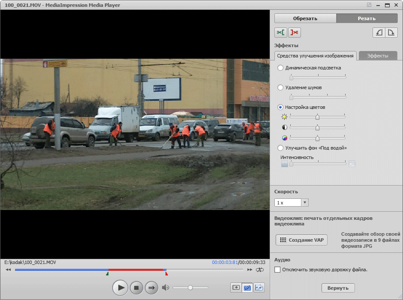The width and height of the screenshot is (403, 300).
Task: Adjust the saturation slider
Action: pos(317,138)
